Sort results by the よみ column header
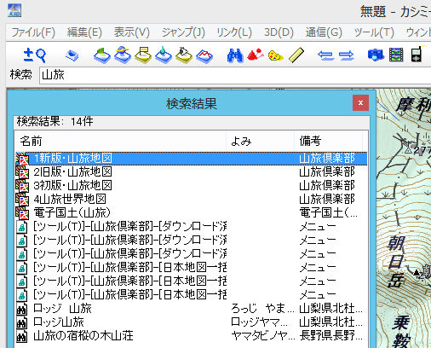This screenshot has width=431, height=348. pos(260,141)
